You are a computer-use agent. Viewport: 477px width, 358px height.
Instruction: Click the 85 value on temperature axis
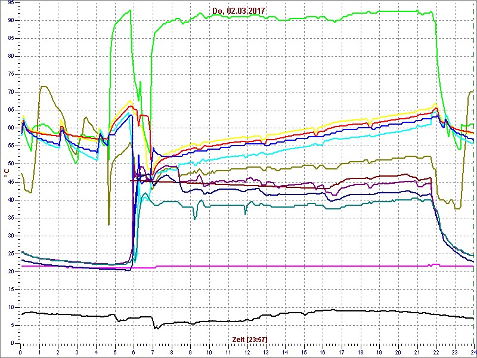coord(10,38)
